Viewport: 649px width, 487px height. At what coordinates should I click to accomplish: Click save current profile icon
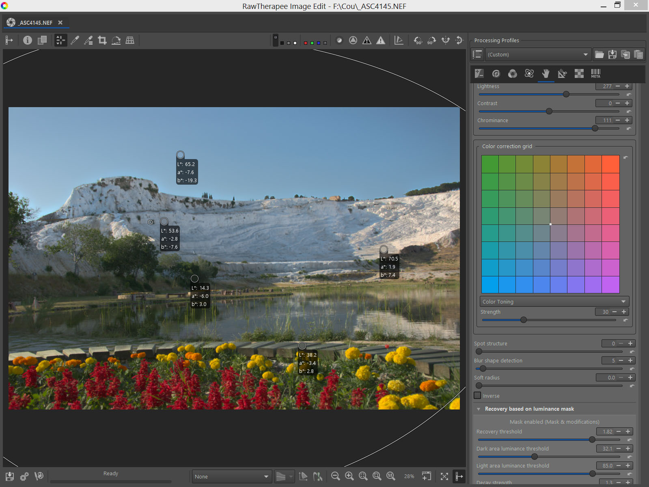tap(612, 54)
